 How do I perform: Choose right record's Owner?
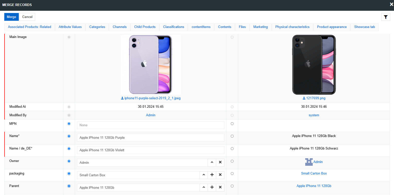232,161
